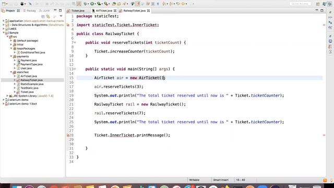Screen dimensions: 334x188
Task: Click the error marker on line 3
Action: [68, 25]
